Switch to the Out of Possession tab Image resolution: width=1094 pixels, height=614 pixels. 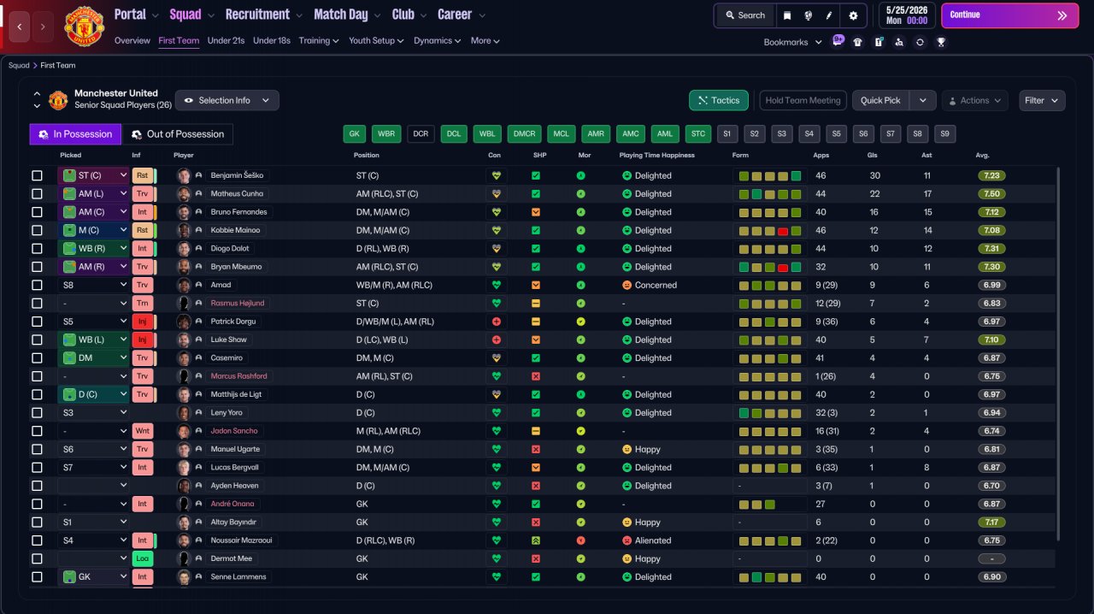(178, 134)
